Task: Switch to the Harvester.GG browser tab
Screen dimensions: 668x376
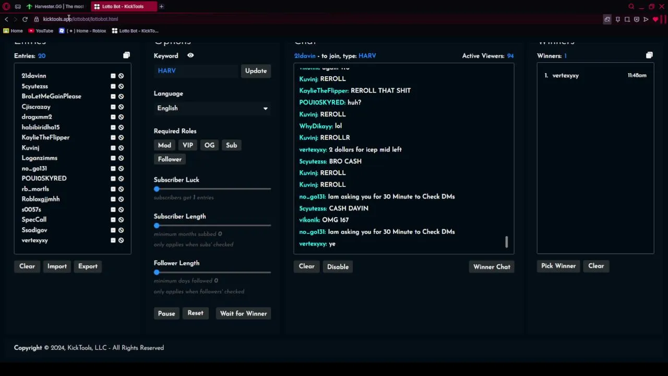Action: click(x=55, y=6)
